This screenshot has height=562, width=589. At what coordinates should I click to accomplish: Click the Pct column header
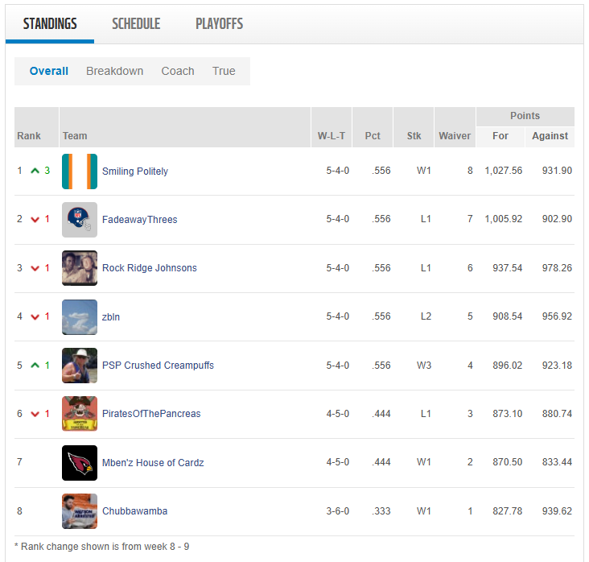pos(373,136)
